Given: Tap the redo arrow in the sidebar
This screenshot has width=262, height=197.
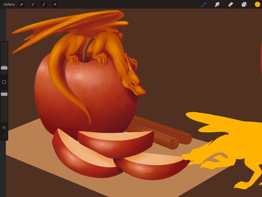Looking at the screenshot, I should (x=4, y=136).
